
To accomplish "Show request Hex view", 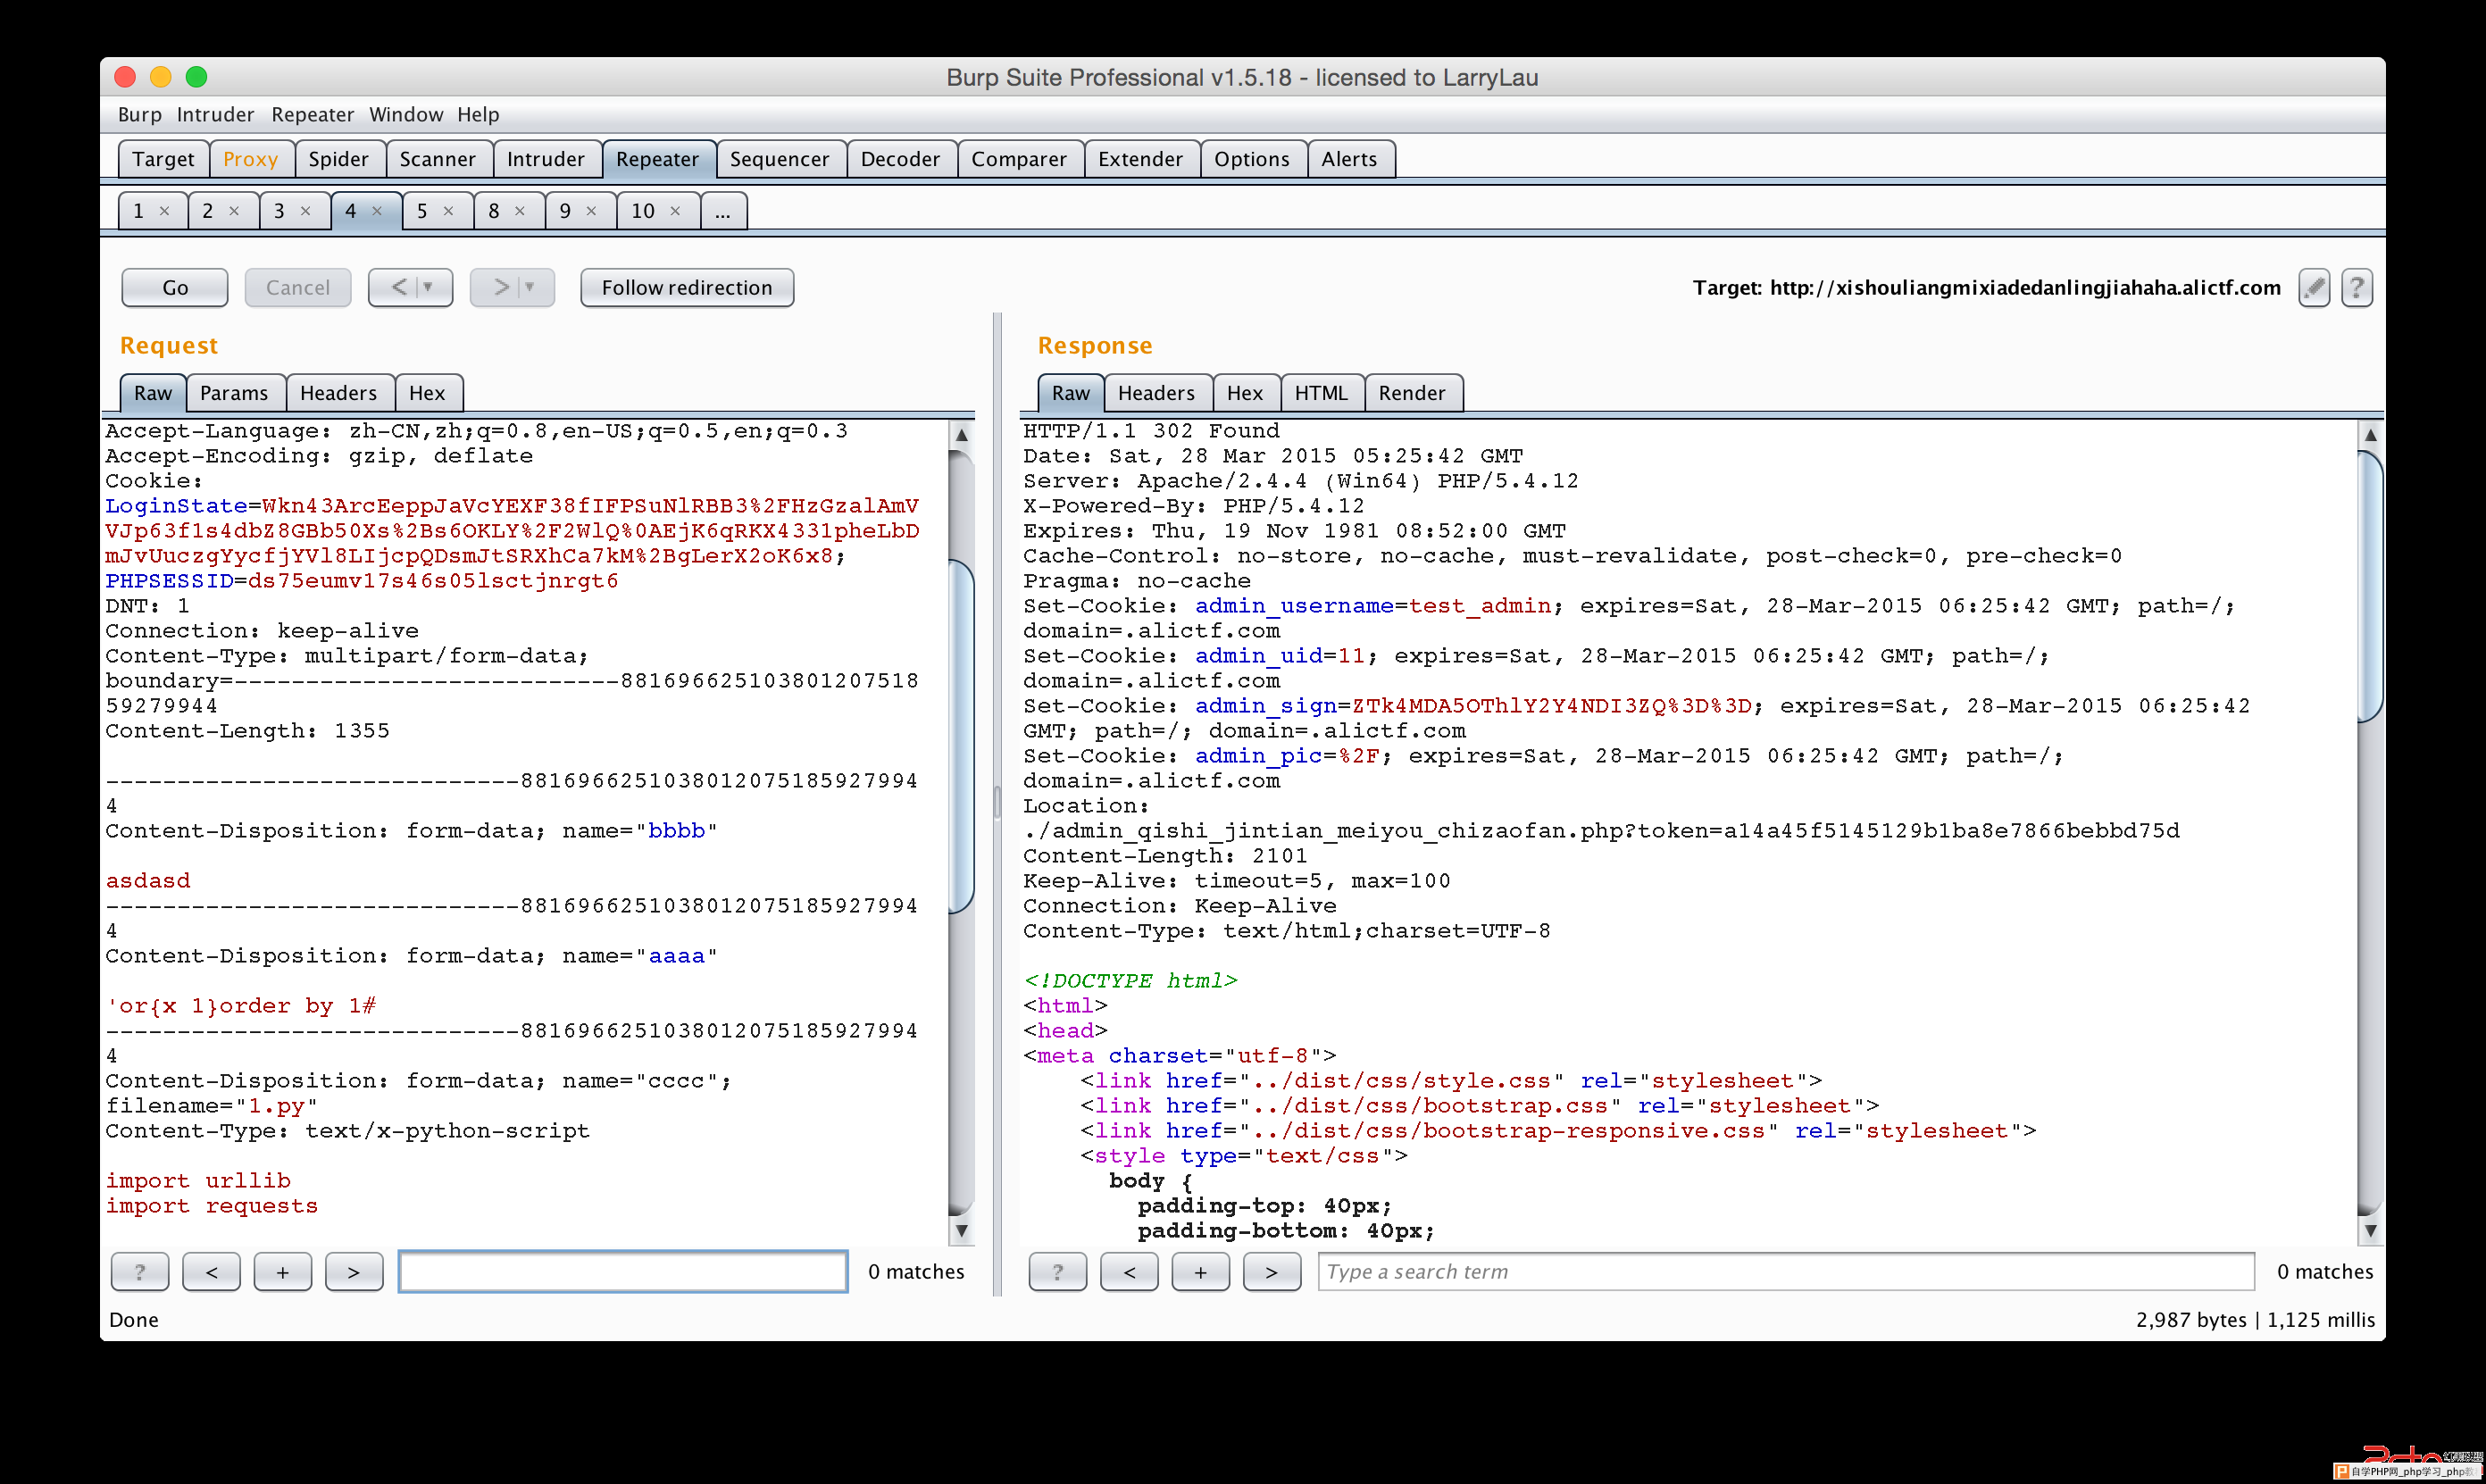I will [x=427, y=393].
